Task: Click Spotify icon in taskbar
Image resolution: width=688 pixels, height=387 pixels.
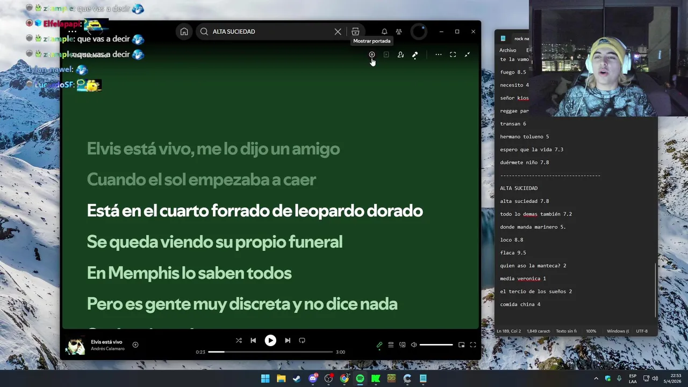Action: point(360,378)
